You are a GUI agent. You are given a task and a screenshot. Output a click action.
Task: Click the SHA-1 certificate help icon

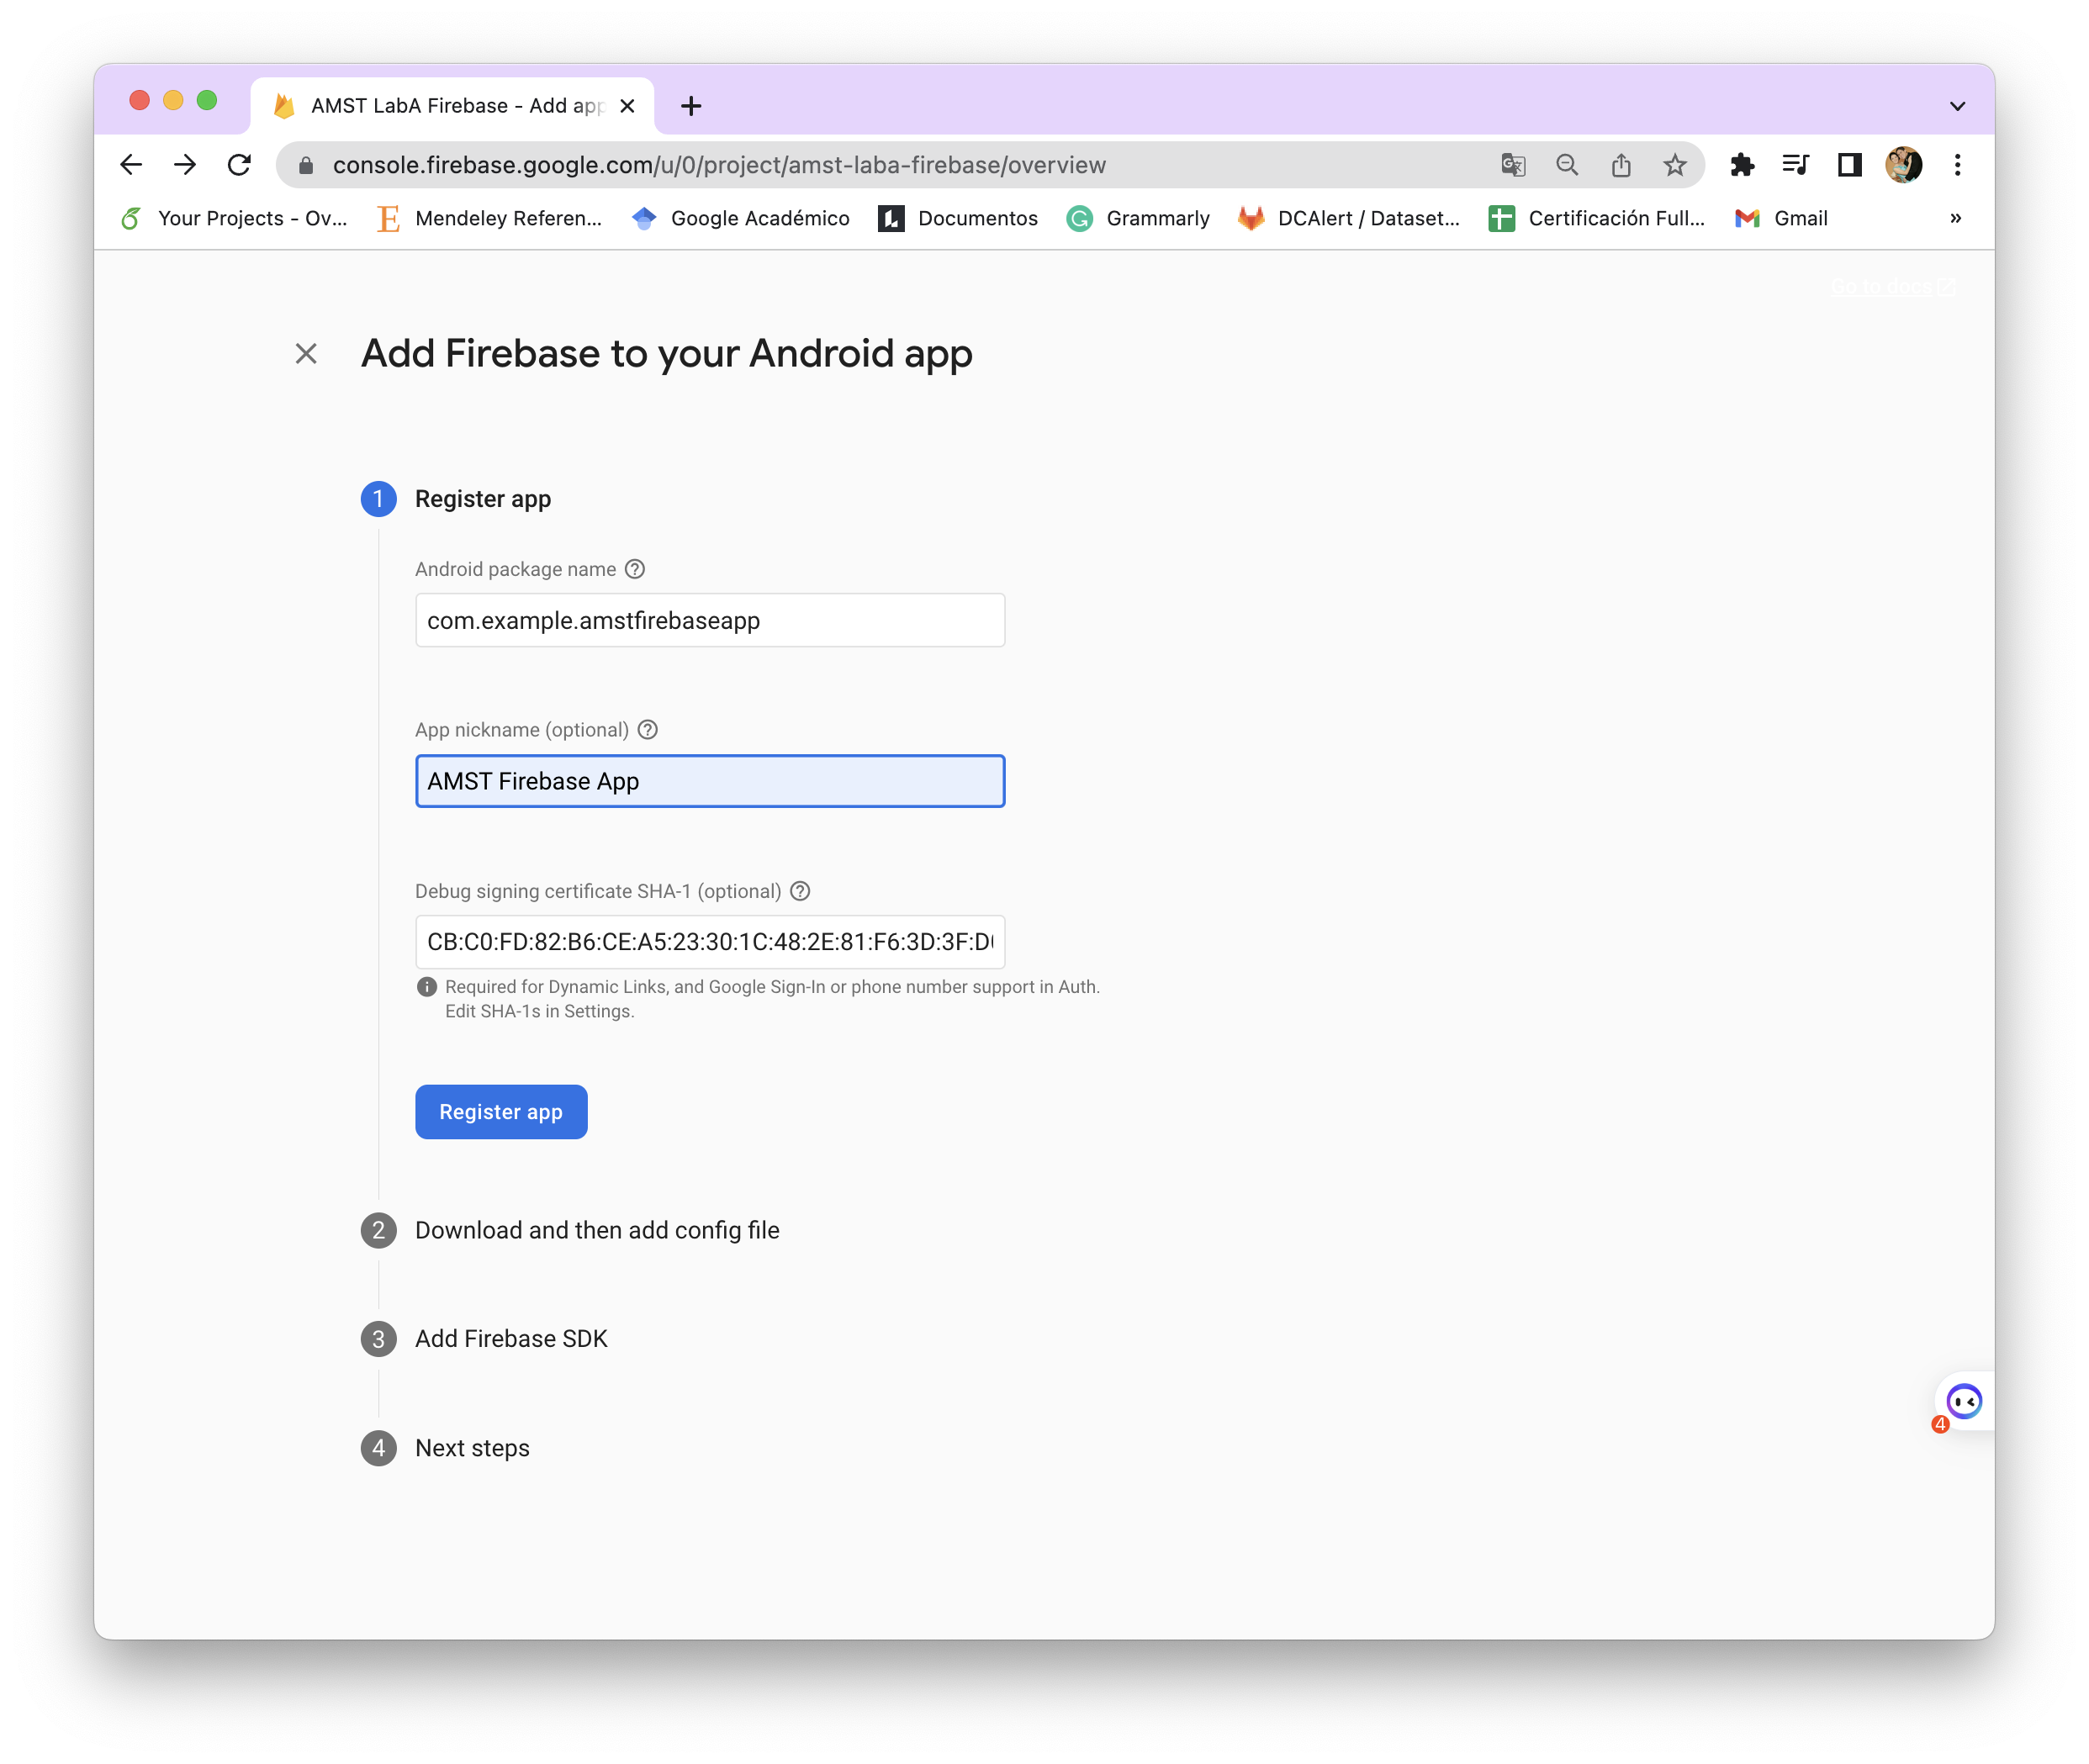point(800,891)
